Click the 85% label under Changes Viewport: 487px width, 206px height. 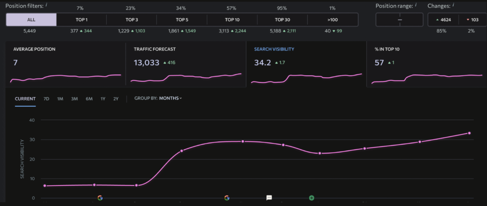441,31
